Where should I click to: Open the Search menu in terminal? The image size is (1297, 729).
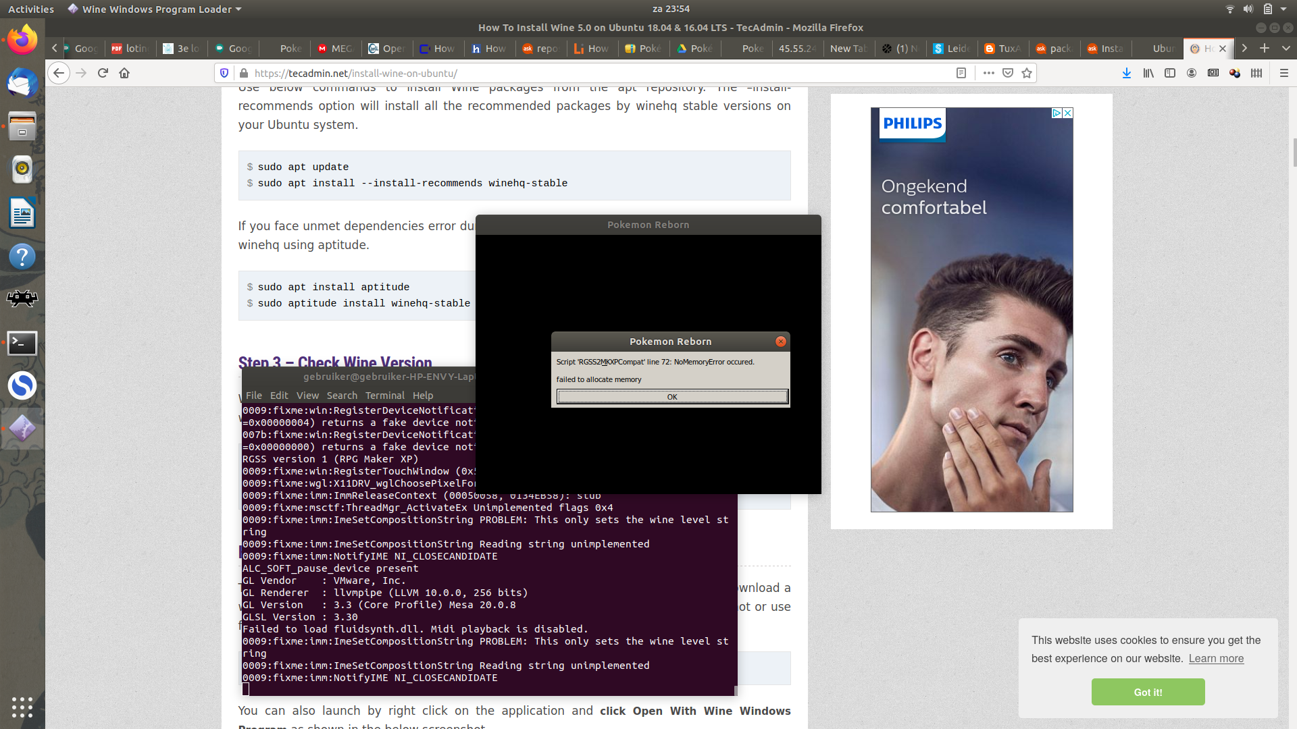342,396
